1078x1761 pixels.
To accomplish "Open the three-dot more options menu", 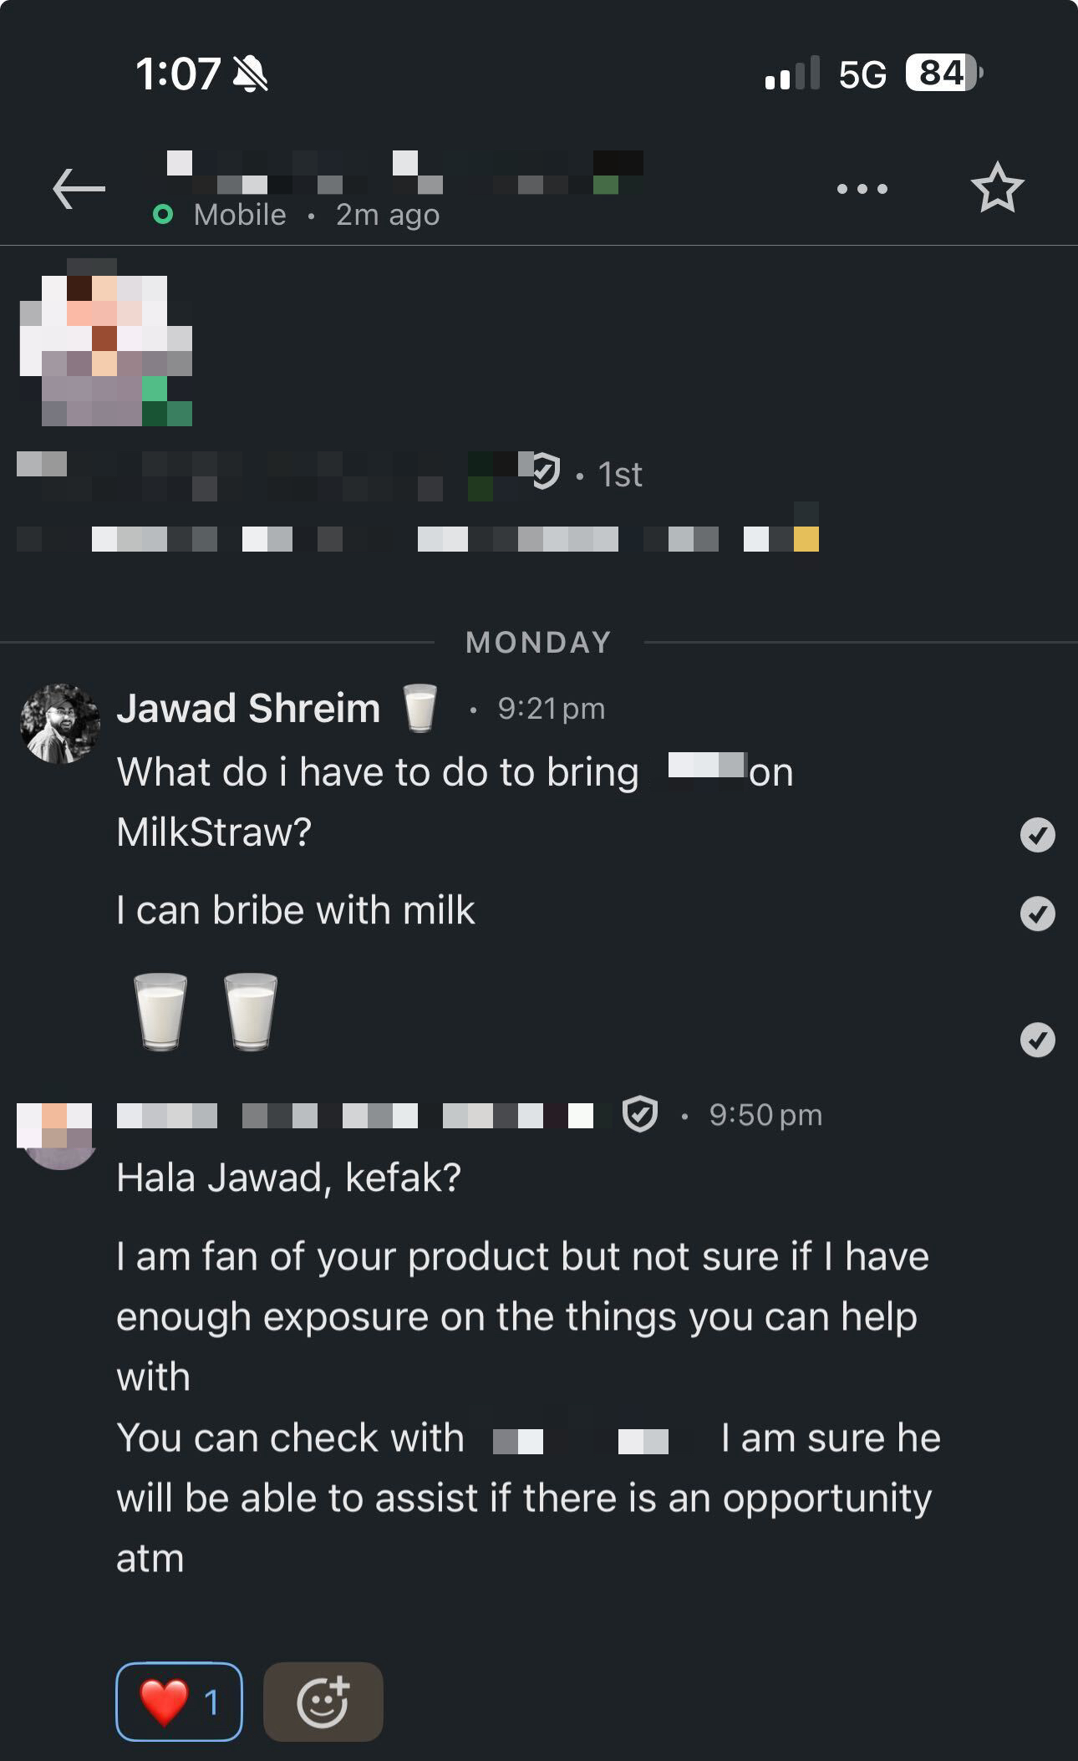I will [862, 189].
